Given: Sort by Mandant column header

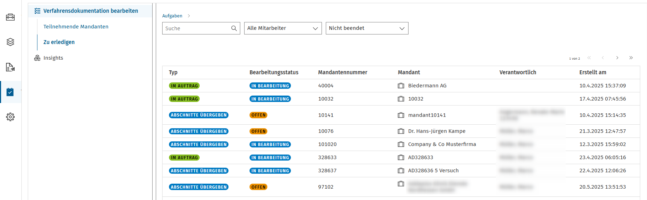Looking at the screenshot, I should [409, 72].
